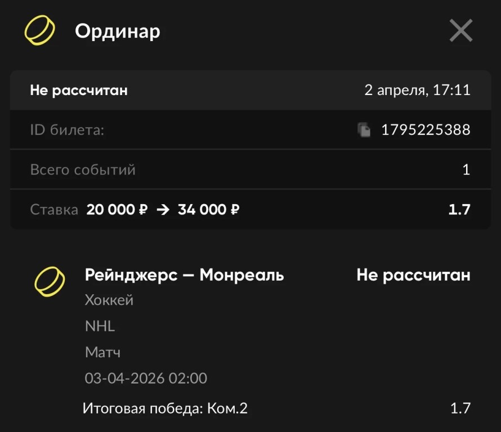This screenshot has width=501, height=432.
Task: Click the 20 000 ₽ stake amount
Action: [117, 210]
